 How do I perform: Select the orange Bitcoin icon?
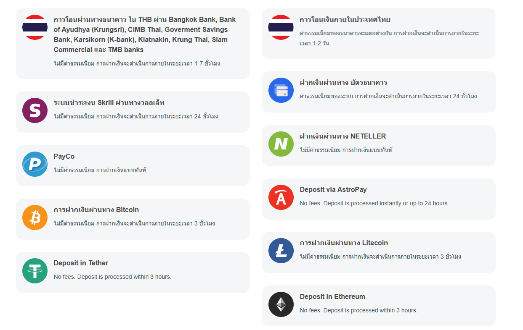tap(35, 217)
